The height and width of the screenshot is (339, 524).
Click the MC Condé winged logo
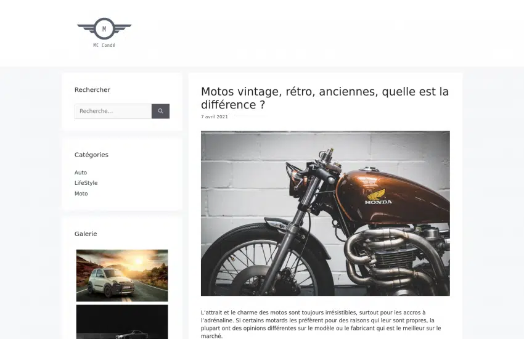(104, 33)
